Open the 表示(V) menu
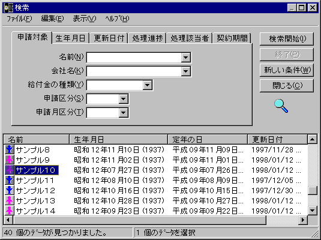The width and height of the screenshot is (321, 240). 85,19
